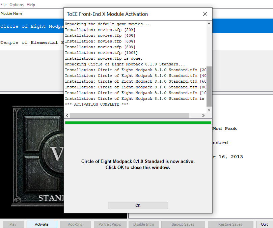
Task: Click 'Unpacking Circle of Eight Modpack 8.1.0 Standard...' line
Action: point(125,64)
